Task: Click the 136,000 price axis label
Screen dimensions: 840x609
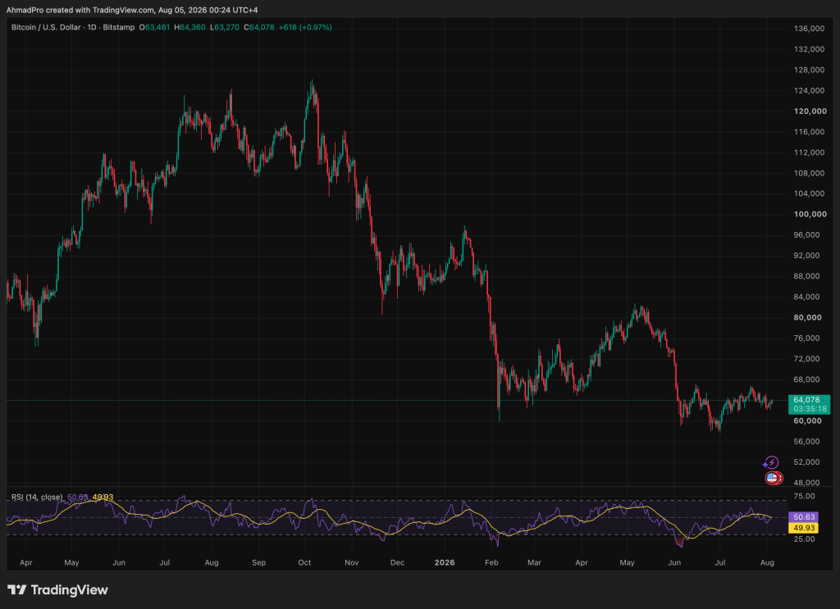Action: pos(809,29)
